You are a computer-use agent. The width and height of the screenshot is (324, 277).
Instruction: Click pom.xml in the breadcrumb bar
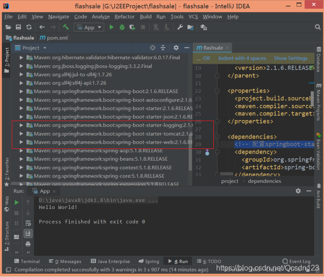point(54,38)
